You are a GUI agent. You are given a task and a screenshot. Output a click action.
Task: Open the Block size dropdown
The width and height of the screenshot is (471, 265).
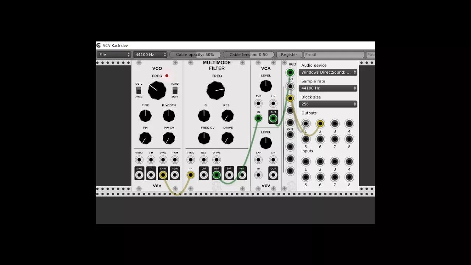(x=328, y=104)
